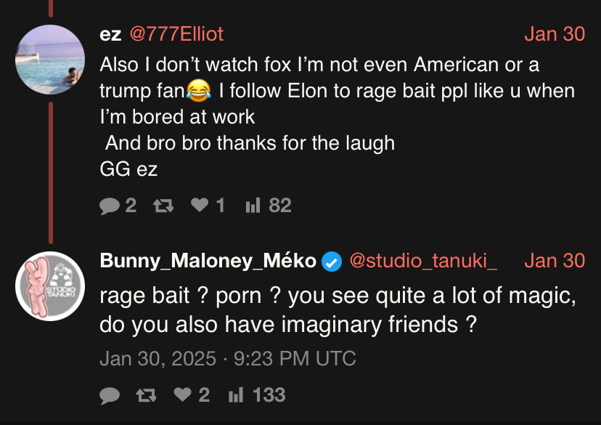Click the Bunny_Maloney_Méko display name
Image resolution: width=601 pixels, height=425 pixels.
point(208,261)
